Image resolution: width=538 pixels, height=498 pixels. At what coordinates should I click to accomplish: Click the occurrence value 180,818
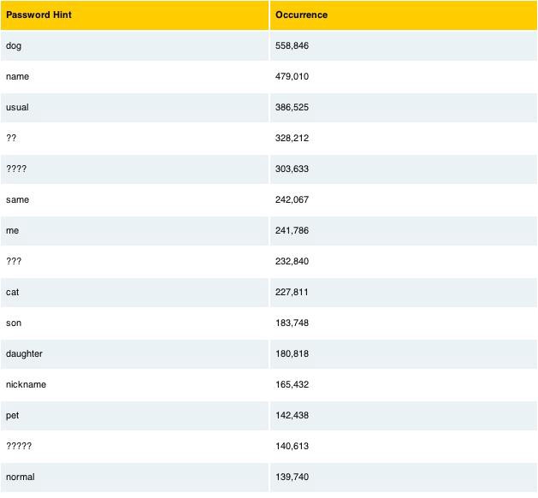pos(292,354)
